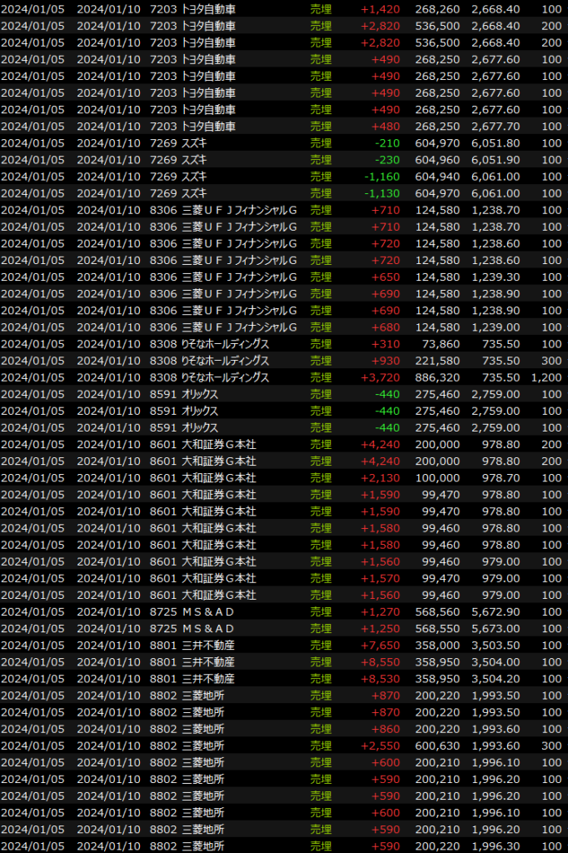Click the Resona Holdings amount 73,860

437,344
